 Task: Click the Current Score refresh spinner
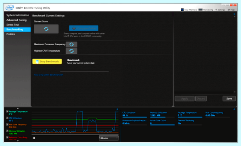(x=46, y=29)
